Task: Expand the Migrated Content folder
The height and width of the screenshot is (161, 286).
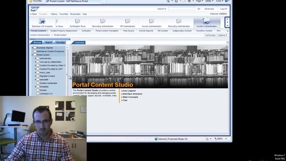Action: tap(35, 76)
